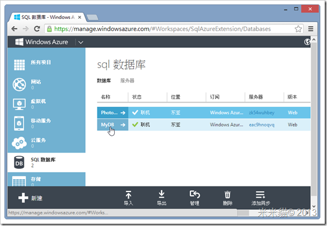This screenshot has width=327, height=226.
Task: Click the 管理 manage icon
Action: tap(195, 194)
